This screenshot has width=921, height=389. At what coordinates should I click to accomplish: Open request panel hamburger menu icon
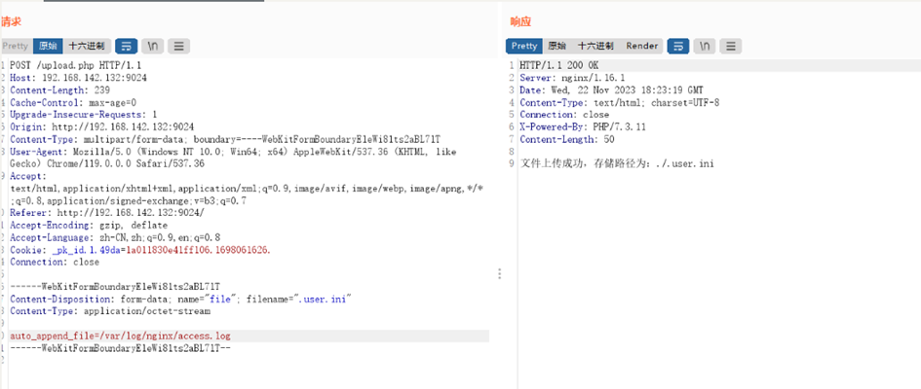tap(178, 46)
